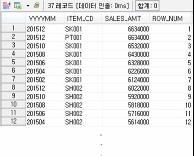194x156 pixels.
Task: Select row header number 2
Action: pyautogui.click(x=13, y=37)
